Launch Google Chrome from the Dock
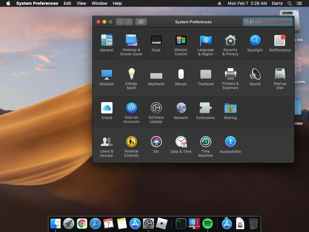Image resolution: width=309 pixels, height=232 pixels. coord(82,224)
